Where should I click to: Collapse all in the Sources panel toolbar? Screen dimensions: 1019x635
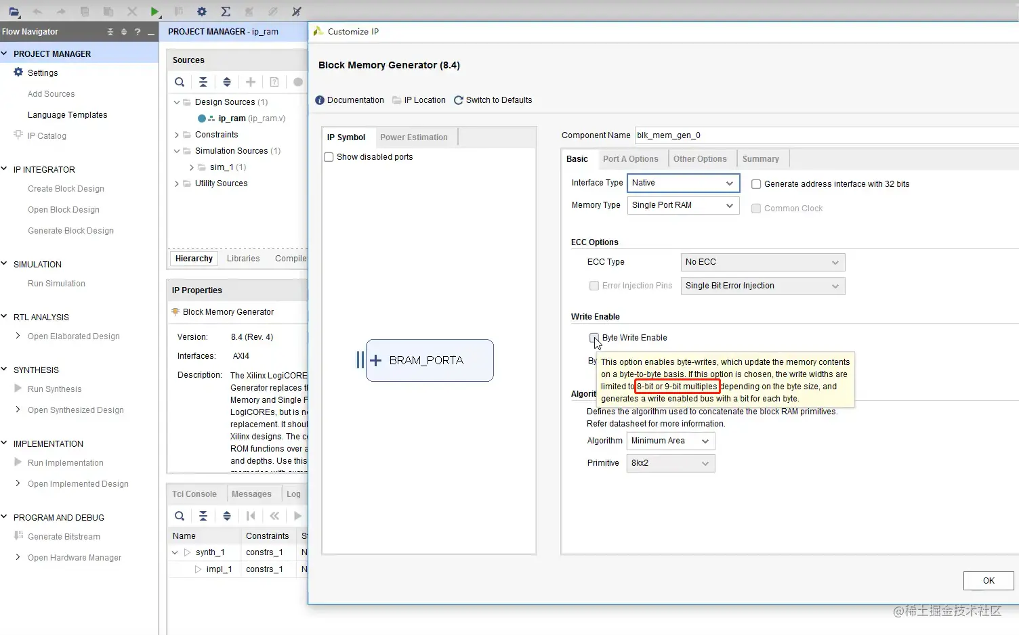(x=203, y=82)
